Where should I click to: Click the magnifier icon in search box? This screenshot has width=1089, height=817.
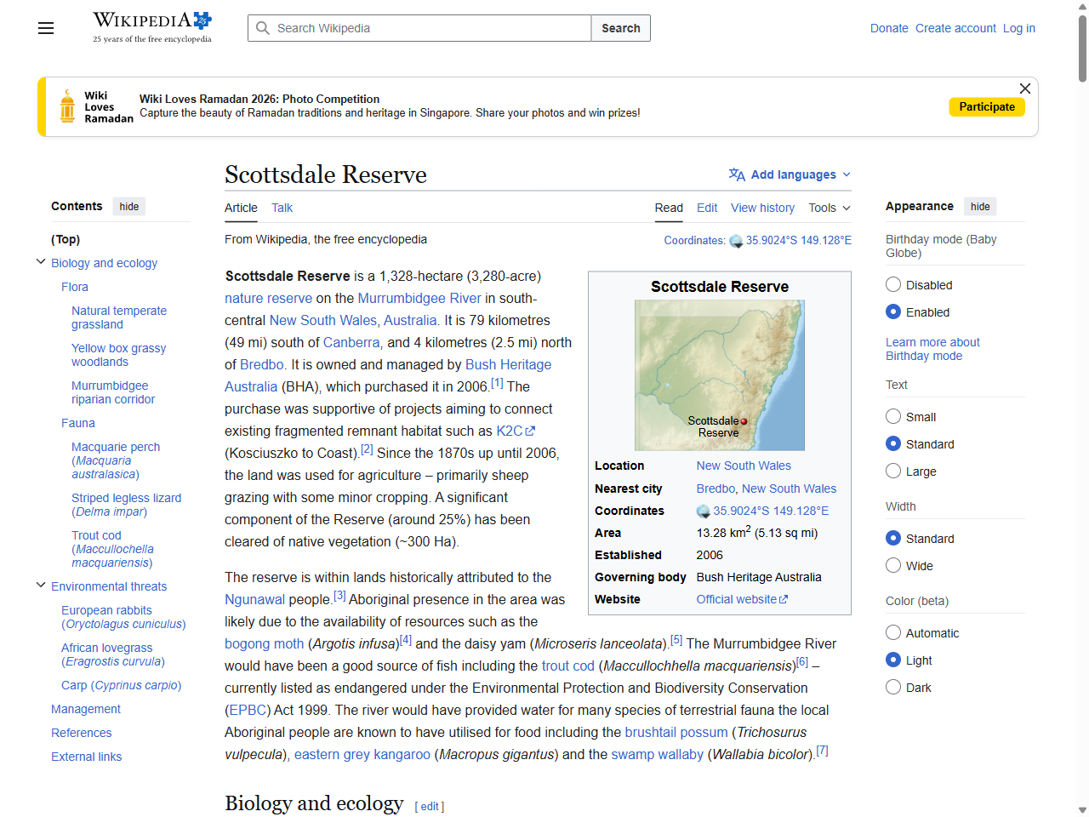[263, 28]
